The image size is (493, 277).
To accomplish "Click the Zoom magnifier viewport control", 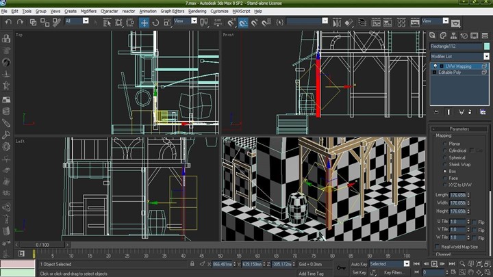I will [462, 264].
